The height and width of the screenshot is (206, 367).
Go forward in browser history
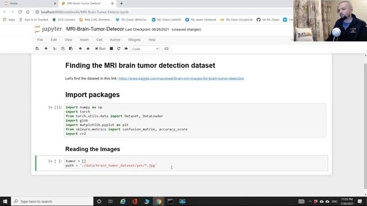12,12
